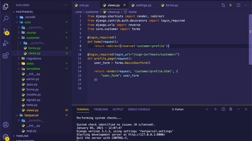Screen dimensions: 252x141
Task: Select the TERMINAL panel tab
Action: (x=83, y=109)
